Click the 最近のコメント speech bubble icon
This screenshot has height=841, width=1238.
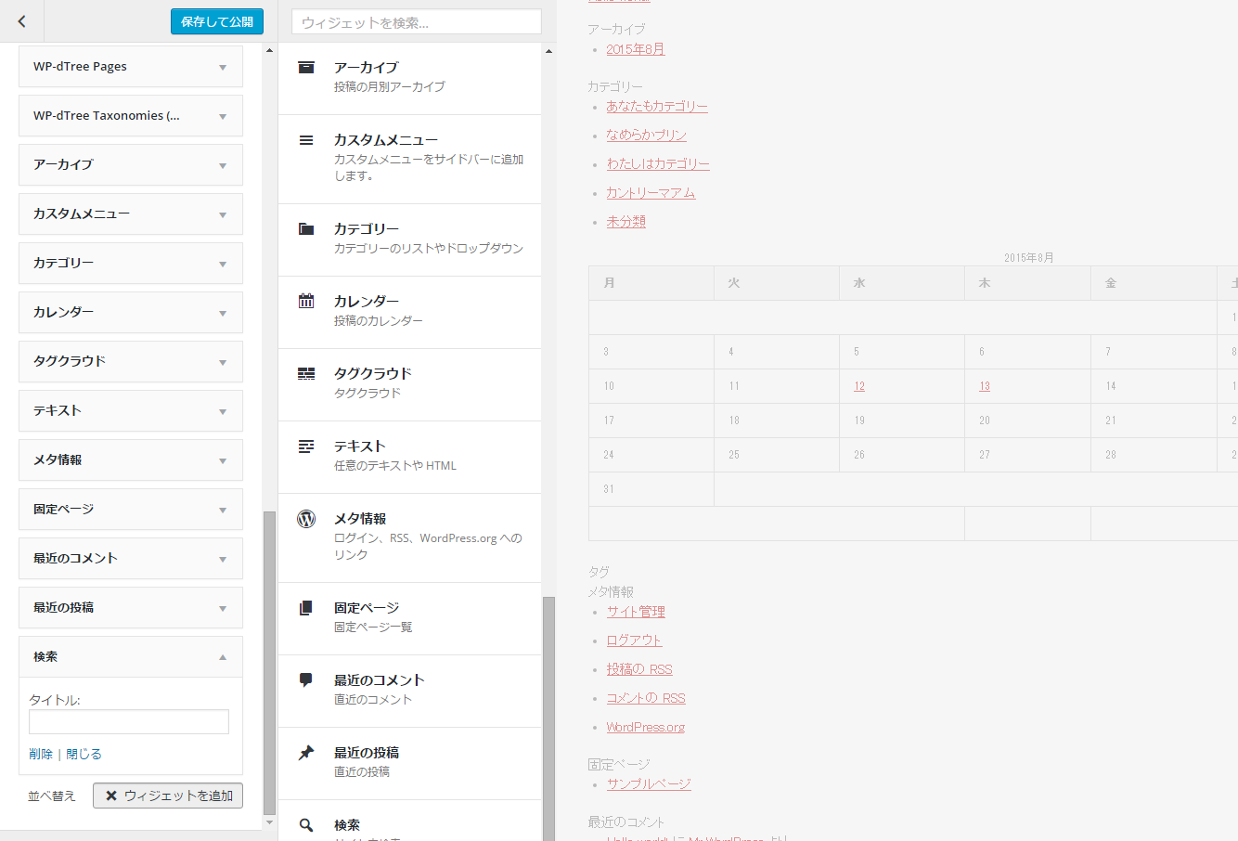[306, 679]
